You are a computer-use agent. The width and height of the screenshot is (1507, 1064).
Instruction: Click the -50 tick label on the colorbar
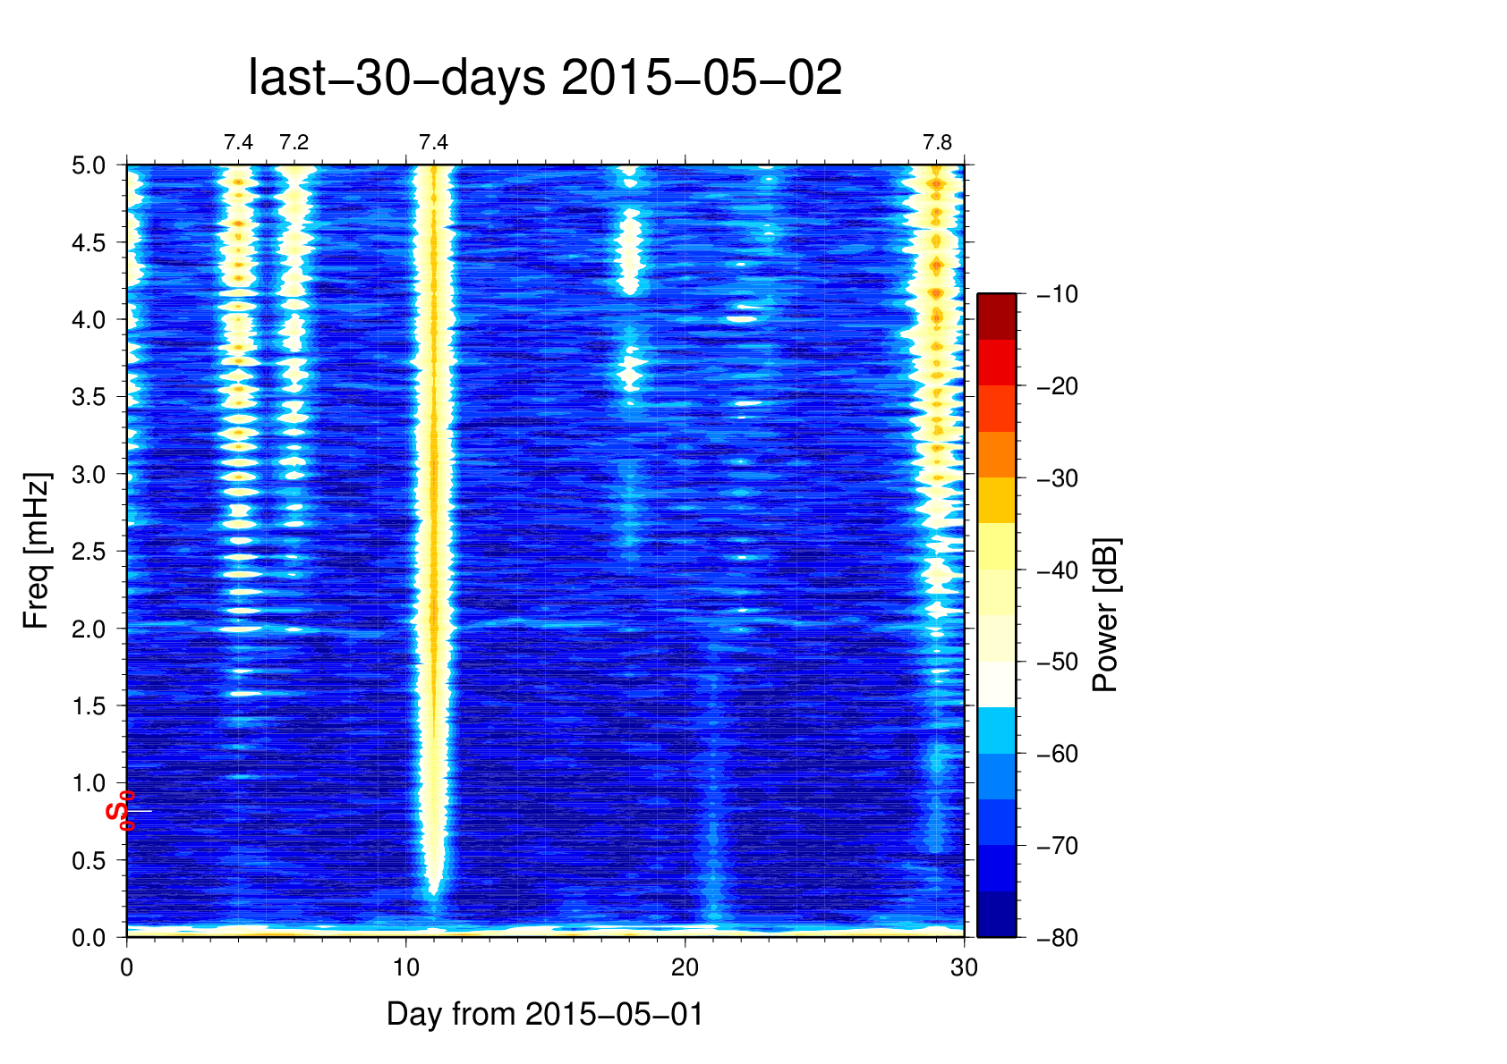pos(1057,663)
